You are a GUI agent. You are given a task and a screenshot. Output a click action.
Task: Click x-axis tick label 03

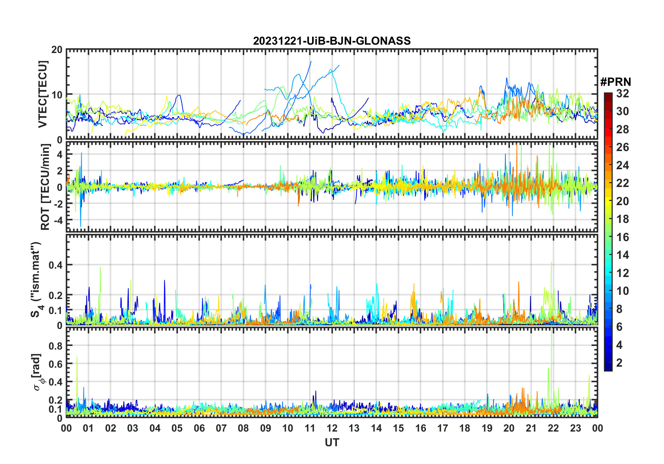pos(133,428)
